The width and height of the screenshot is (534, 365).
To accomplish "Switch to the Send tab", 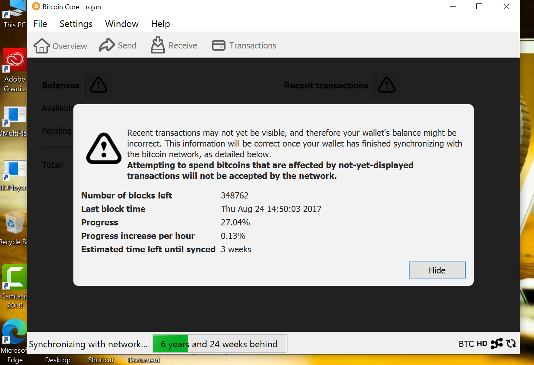I will pos(118,45).
